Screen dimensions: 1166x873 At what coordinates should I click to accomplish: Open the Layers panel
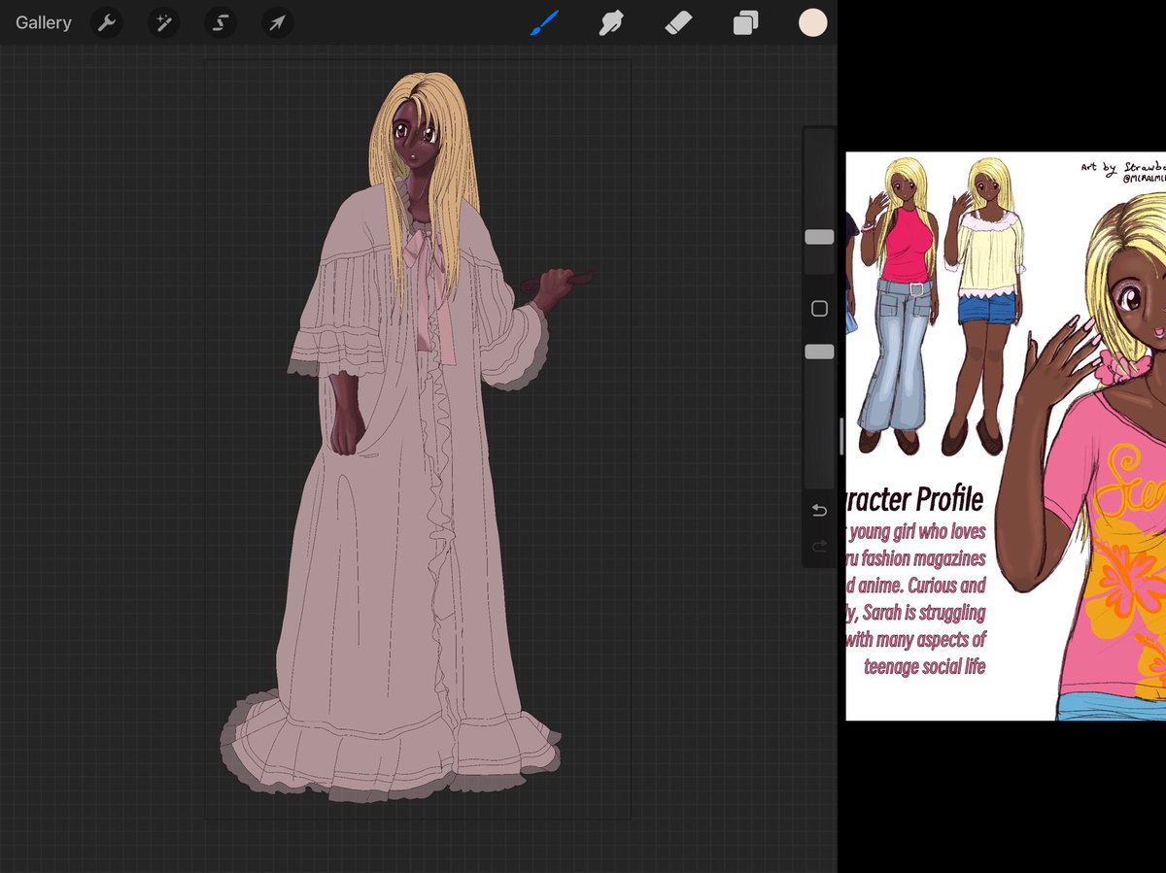pyautogui.click(x=745, y=22)
